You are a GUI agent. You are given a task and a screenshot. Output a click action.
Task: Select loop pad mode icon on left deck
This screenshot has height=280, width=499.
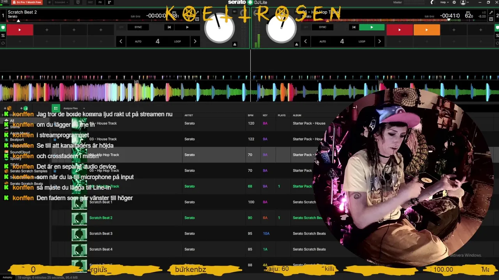[3, 43]
